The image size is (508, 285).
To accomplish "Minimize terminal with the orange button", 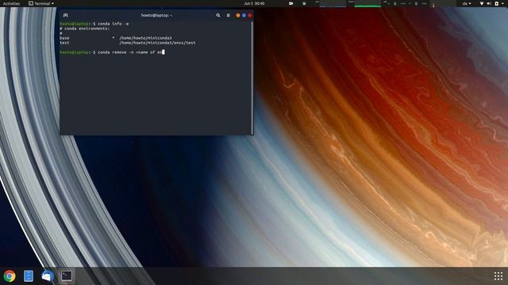I will pyautogui.click(x=238, y=15).
